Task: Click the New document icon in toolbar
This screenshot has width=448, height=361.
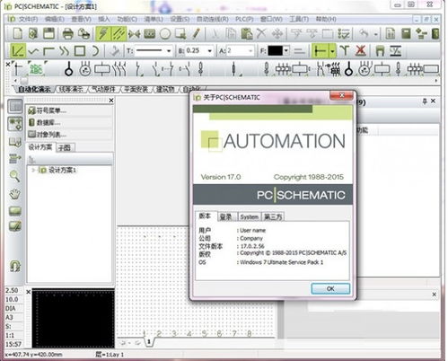Action: click(x=18, y=33)
